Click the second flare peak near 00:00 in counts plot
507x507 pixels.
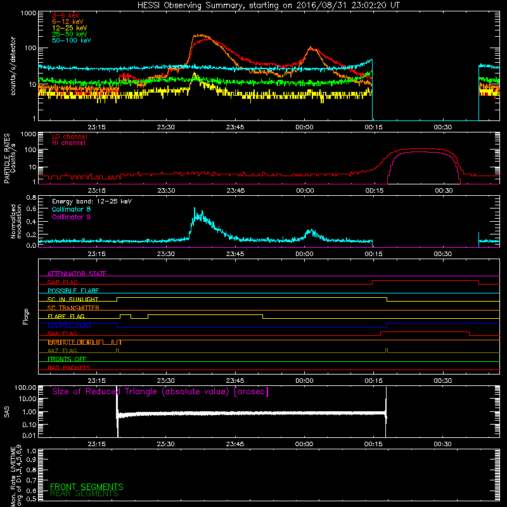311,49
